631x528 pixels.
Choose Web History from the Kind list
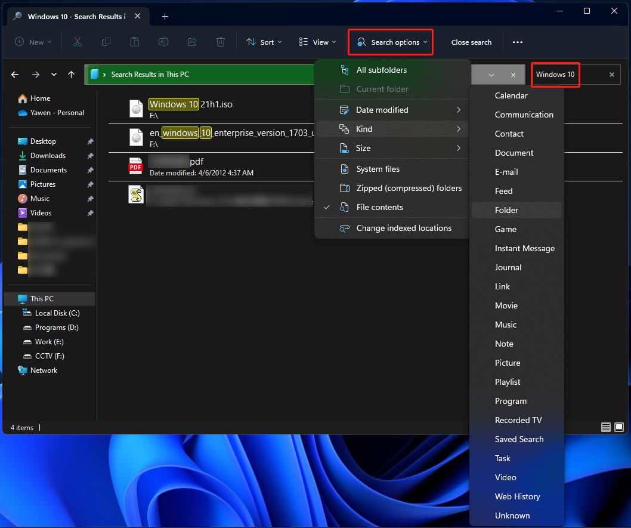tap(518, 496)
